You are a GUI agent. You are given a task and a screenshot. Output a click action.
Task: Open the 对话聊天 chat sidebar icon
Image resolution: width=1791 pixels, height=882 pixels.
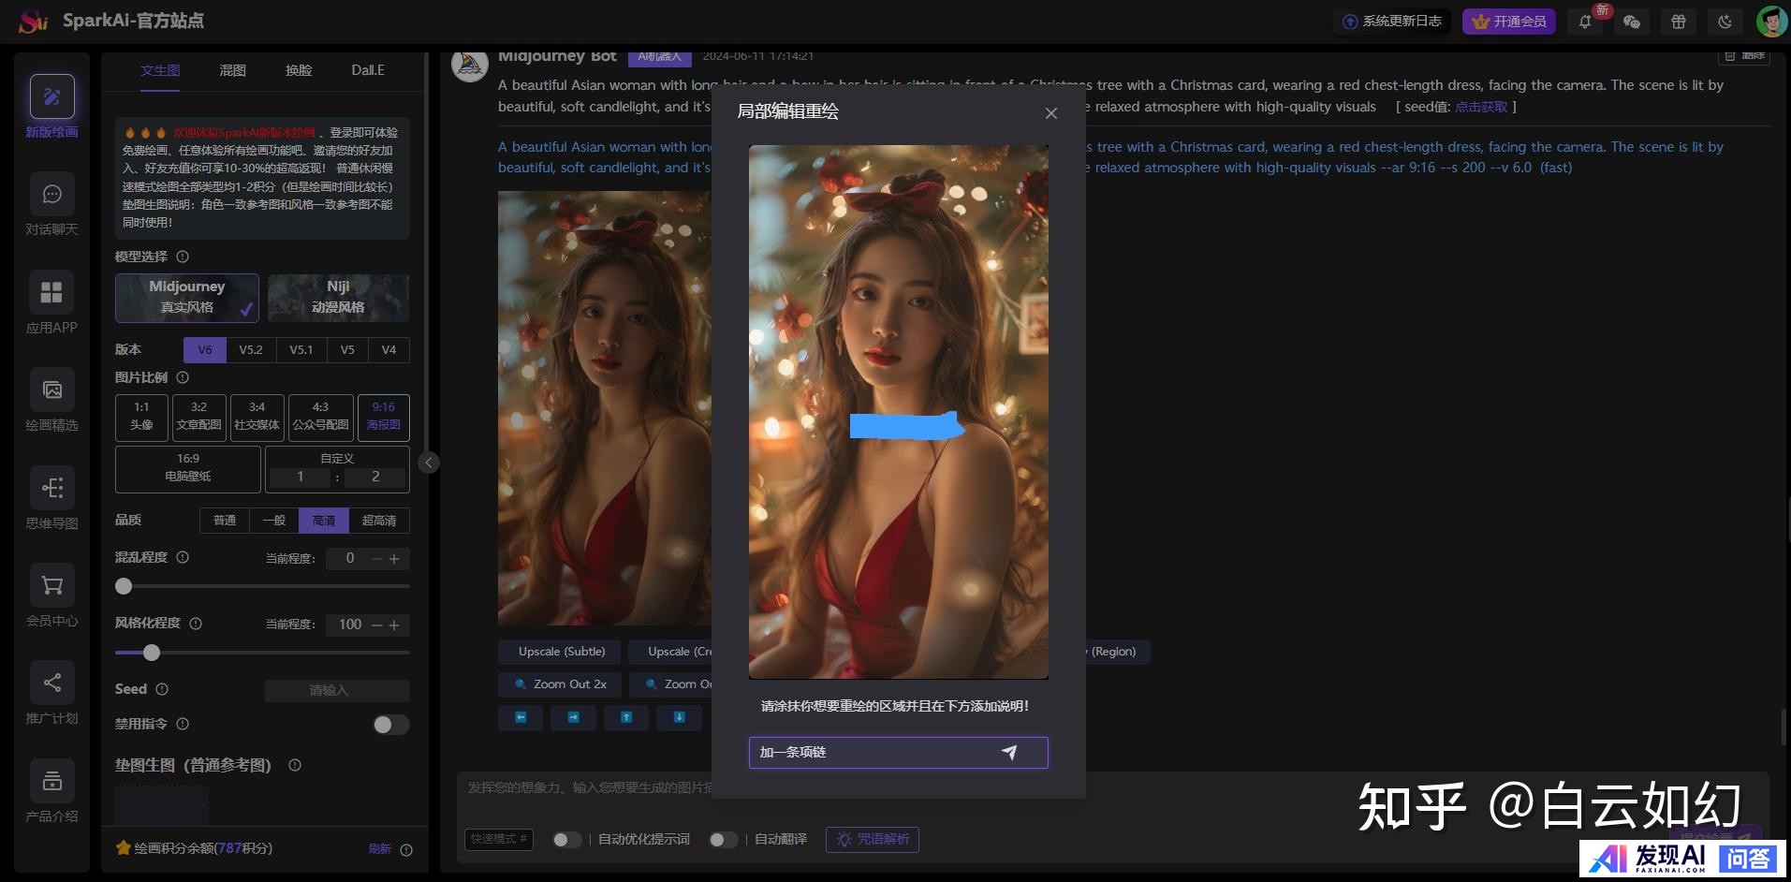point(51,195)
